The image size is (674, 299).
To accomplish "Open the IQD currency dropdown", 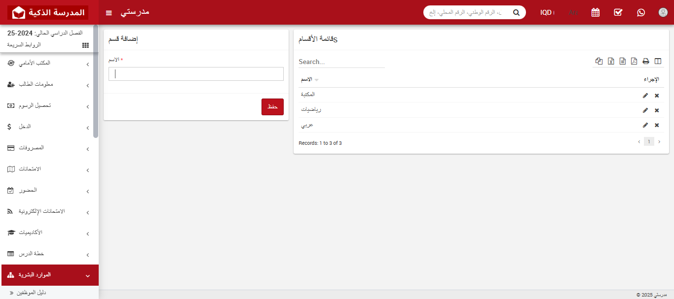I will (547, 12).
